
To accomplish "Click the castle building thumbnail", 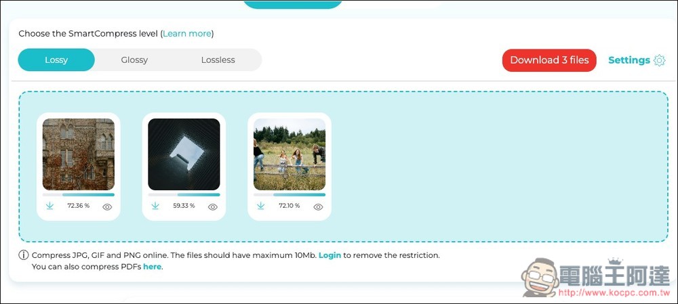I will (78, 154).
